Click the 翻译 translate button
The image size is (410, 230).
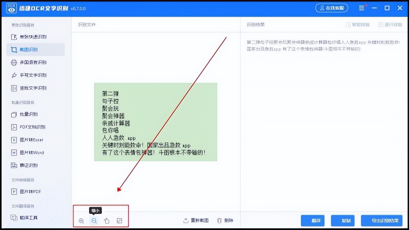pos(313,220)
